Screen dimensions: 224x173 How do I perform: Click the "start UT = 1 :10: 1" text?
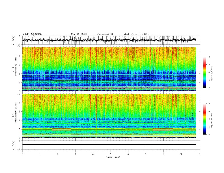(x=137, y=34)
